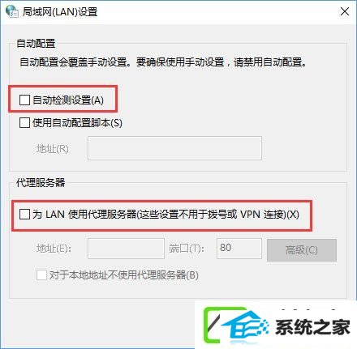Image resolution: width=357 pixels, height=349 pixels.
Task: Close the 局域网(LAN)设置 dialog
Action: (345, 11)
